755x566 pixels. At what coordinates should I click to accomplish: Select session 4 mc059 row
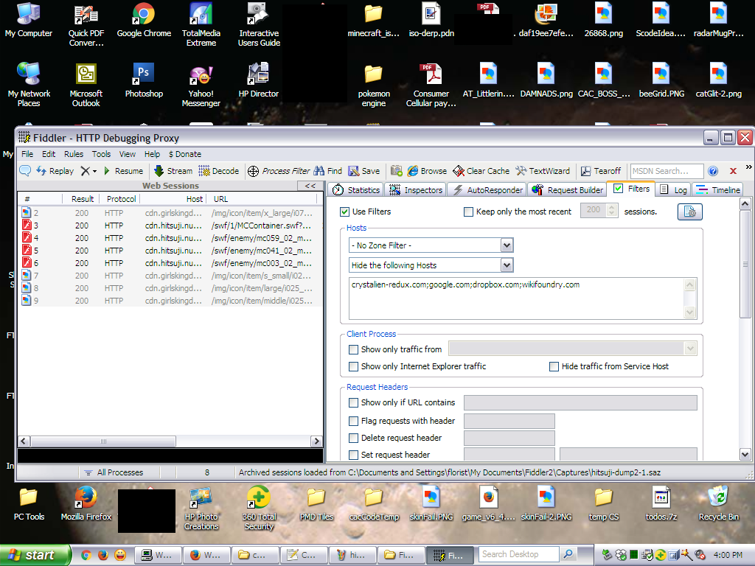click(x=170, y=238)
